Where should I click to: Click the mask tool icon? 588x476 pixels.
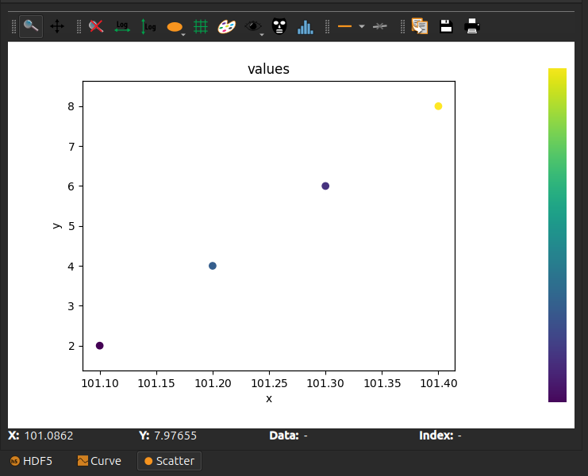[279, 26]
